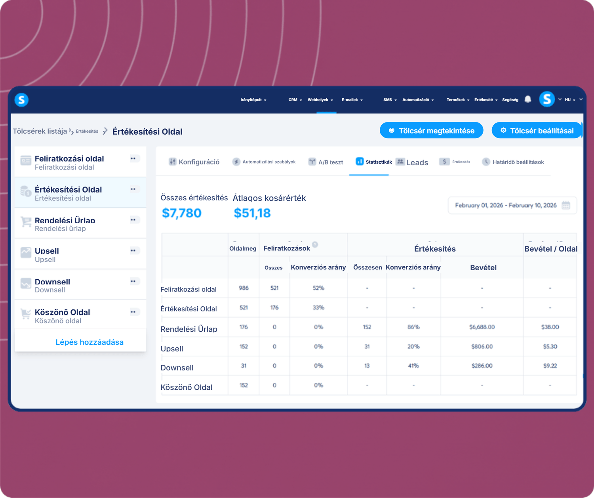Open the HU language selector
This screenshot has height=498, width=594.
[x=570, y=100]
